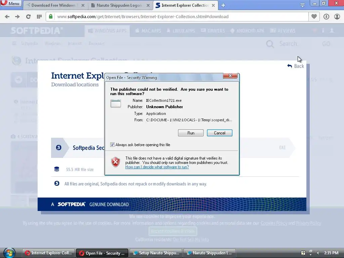The width and height of the screenshot is (344, 258).
Task: Open the user account icon
Action: tap(337, 17)
